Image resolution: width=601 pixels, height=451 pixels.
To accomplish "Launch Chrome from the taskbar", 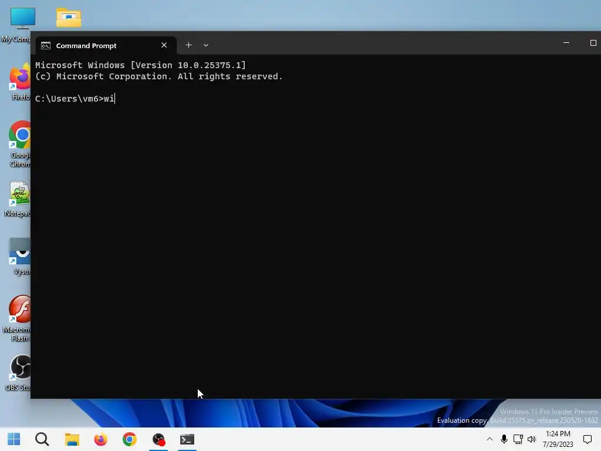I will [130, 439].
